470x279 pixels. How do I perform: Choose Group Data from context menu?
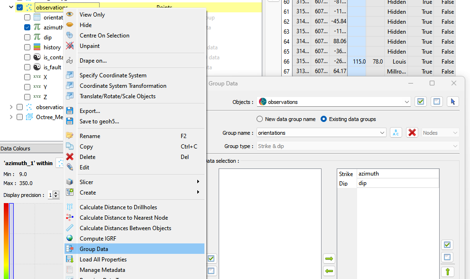[94, 249]
